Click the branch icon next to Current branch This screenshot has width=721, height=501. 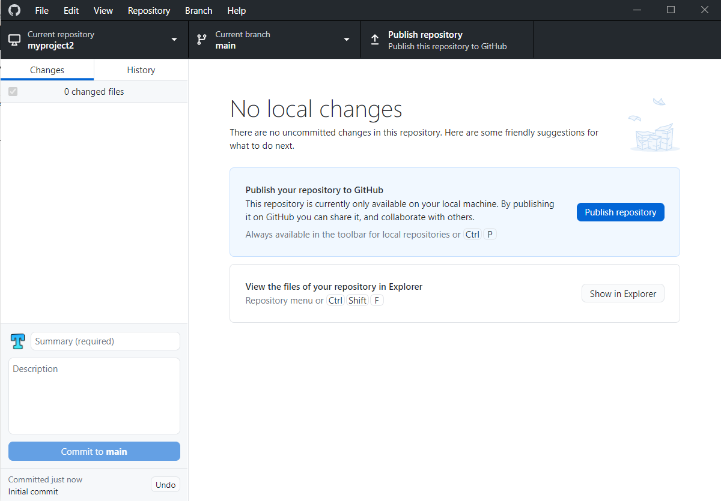[x=201, y=39]
